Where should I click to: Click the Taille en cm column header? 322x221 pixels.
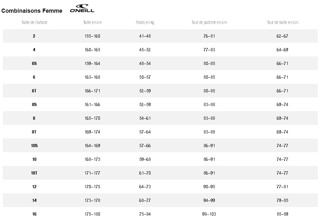coord(92,22)
